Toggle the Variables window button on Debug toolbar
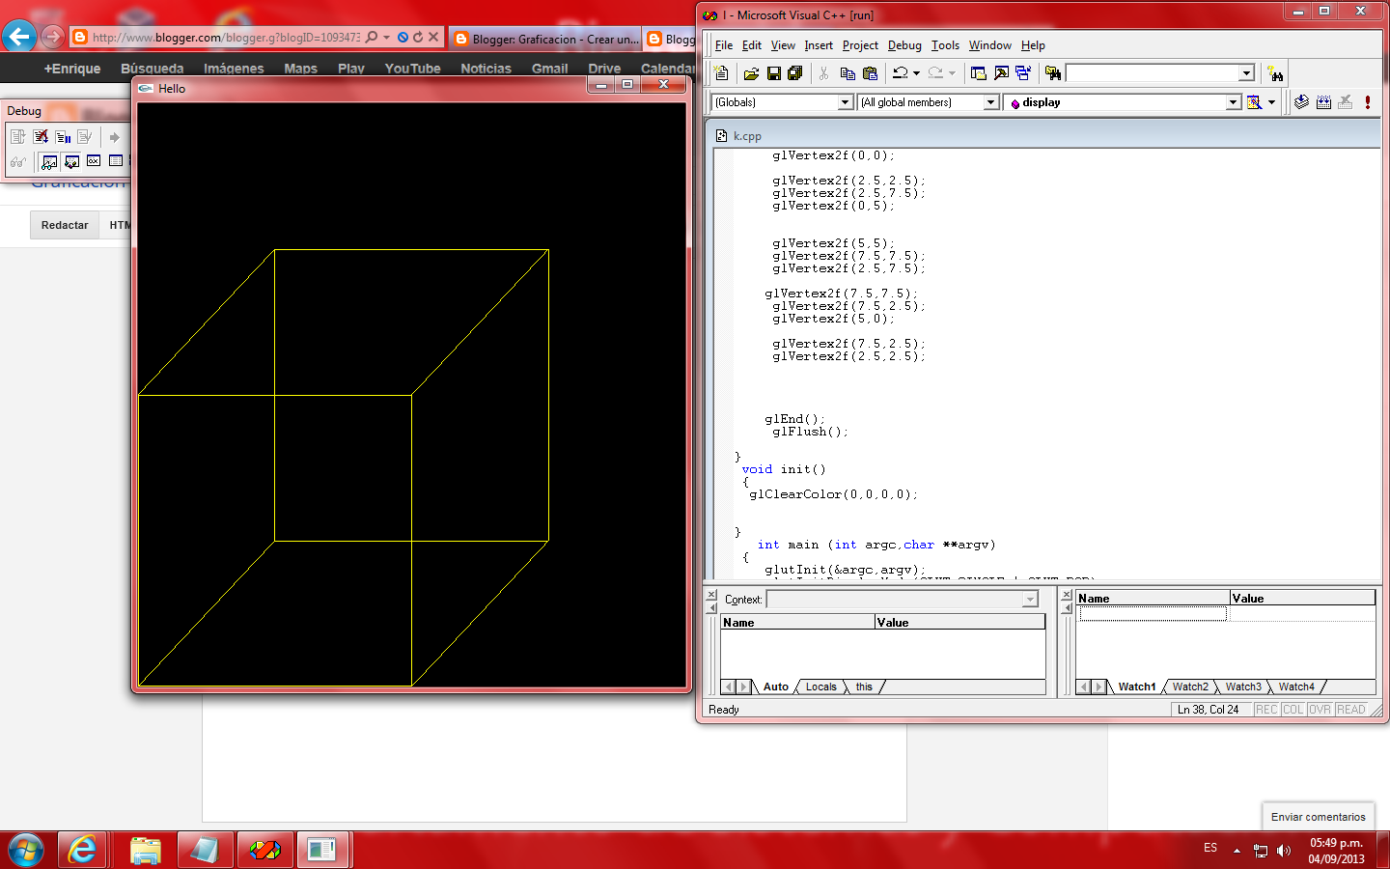 pyautogui.click(x=71, y=161)
